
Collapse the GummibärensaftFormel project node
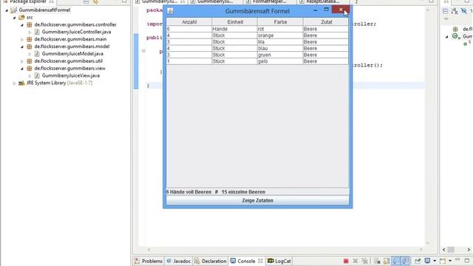tap(7, 10)
